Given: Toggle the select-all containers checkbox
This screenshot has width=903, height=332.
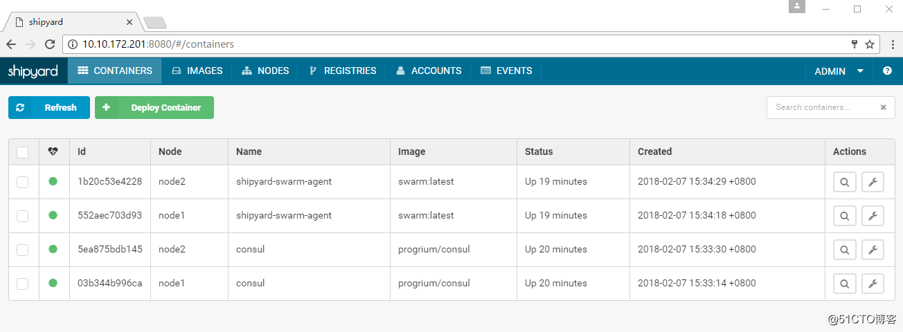Looking at the screenshot, I should click(22, 152).
